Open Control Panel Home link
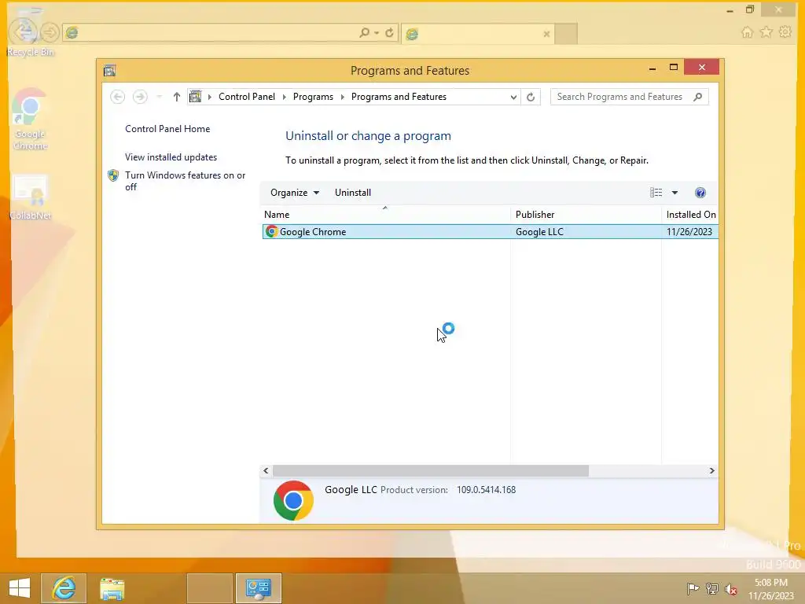805x604 pixels. click(167, 129)
